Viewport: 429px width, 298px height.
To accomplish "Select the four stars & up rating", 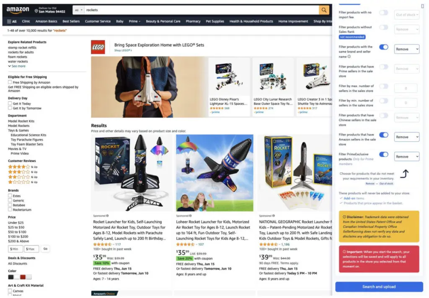I will click(x=19, y=167).
